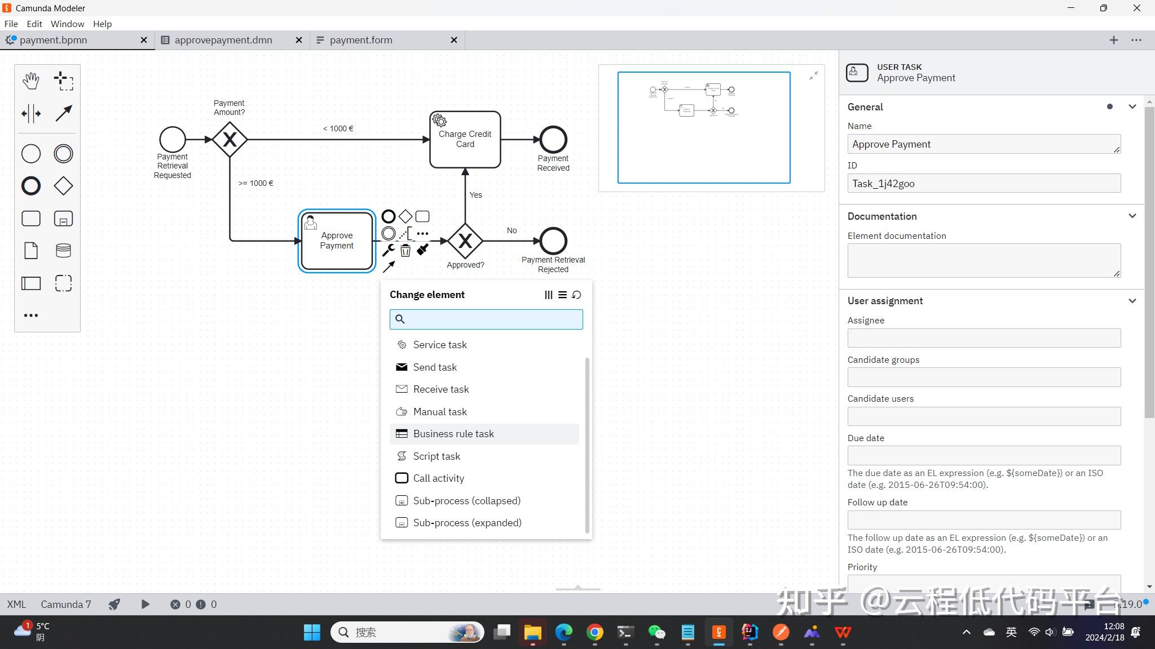Collapse the General section

point(1132,107)
